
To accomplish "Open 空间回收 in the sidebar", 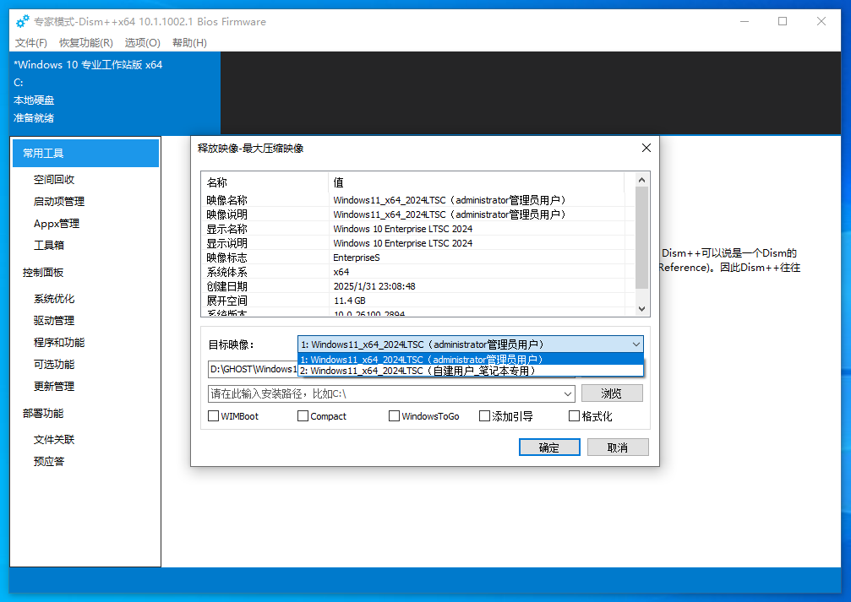I will coord(54,180).
